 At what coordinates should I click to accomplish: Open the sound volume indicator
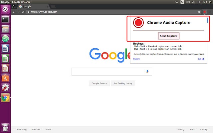pyautogui.click(x=194, y=2)
